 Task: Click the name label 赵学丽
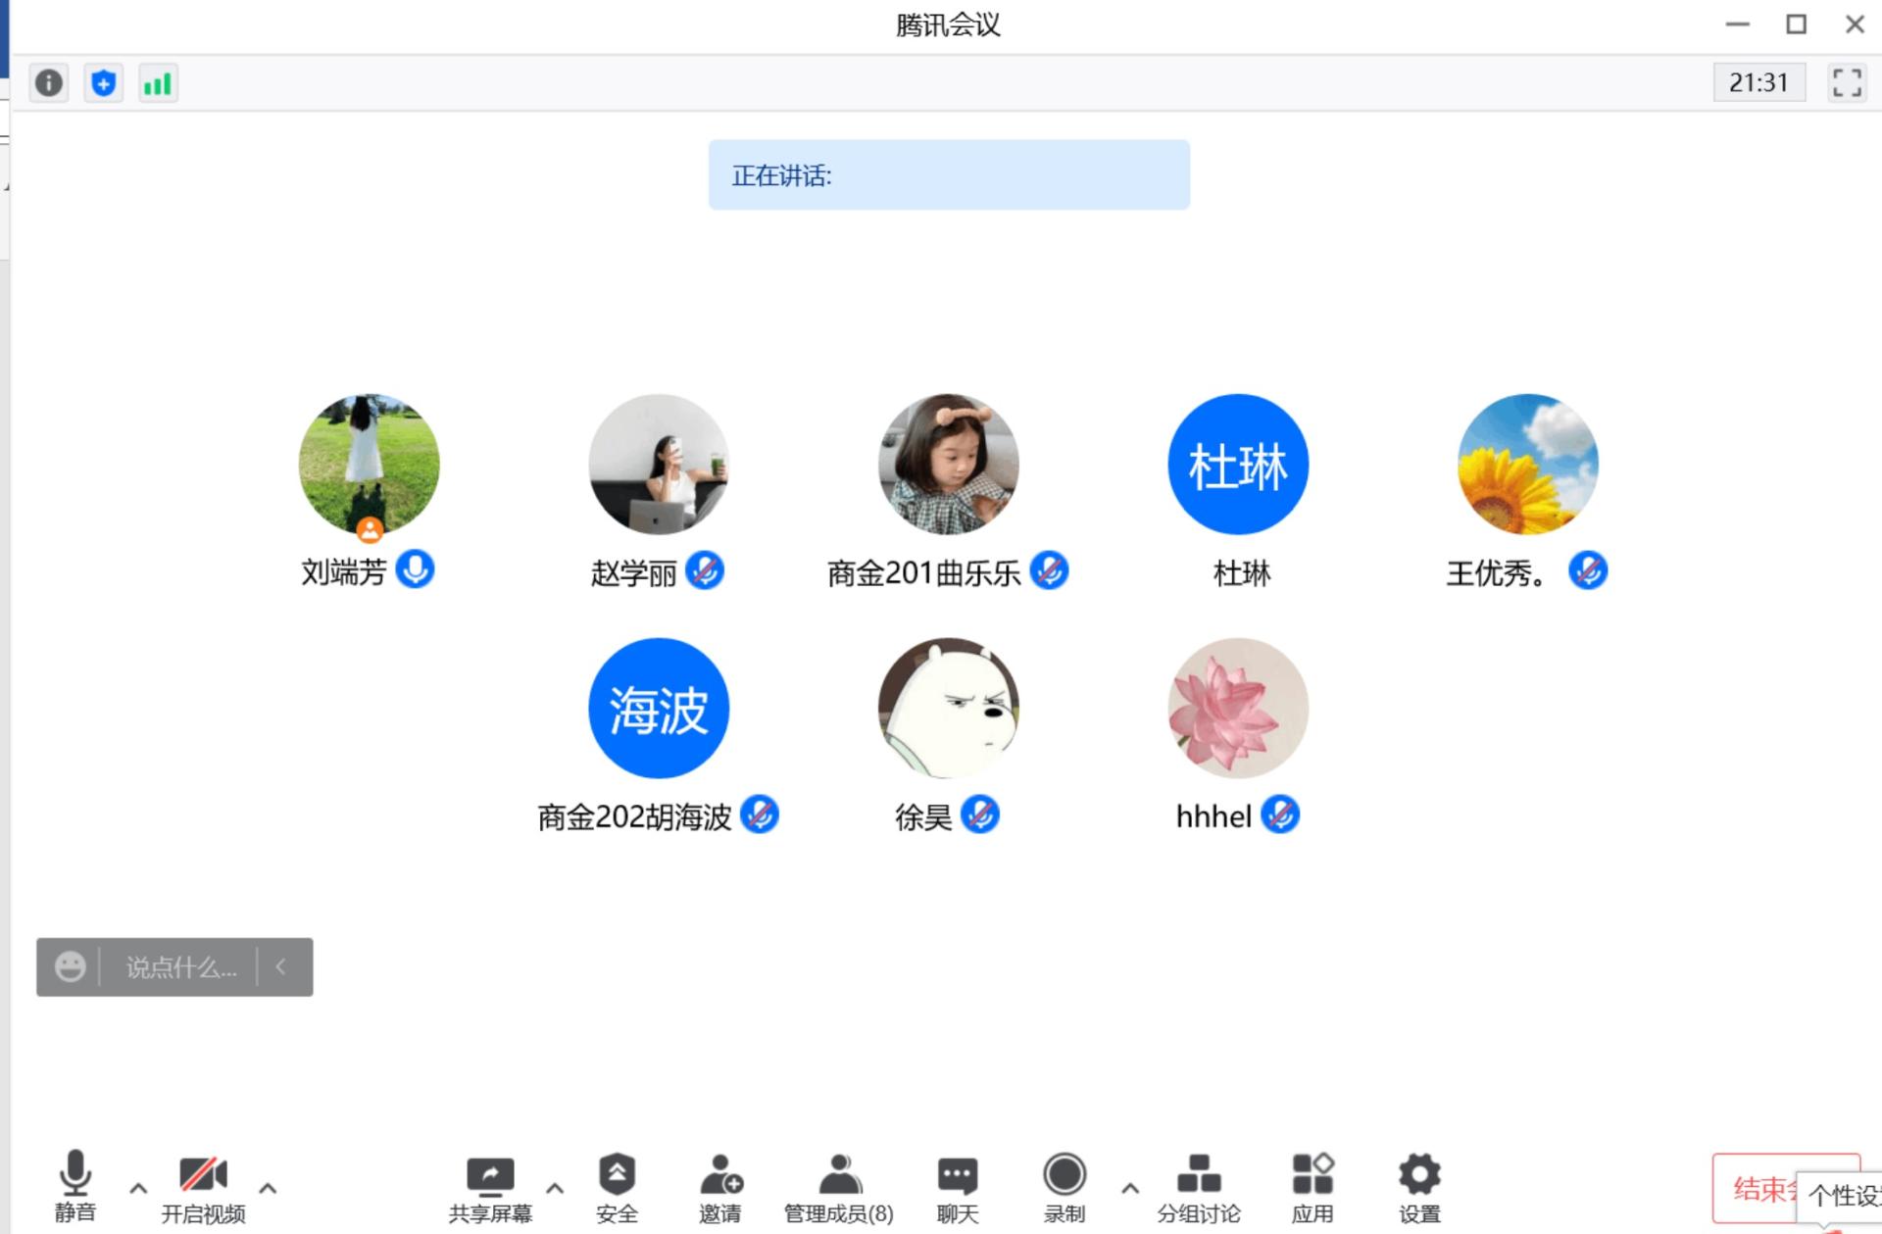click(x=633, y=572)
